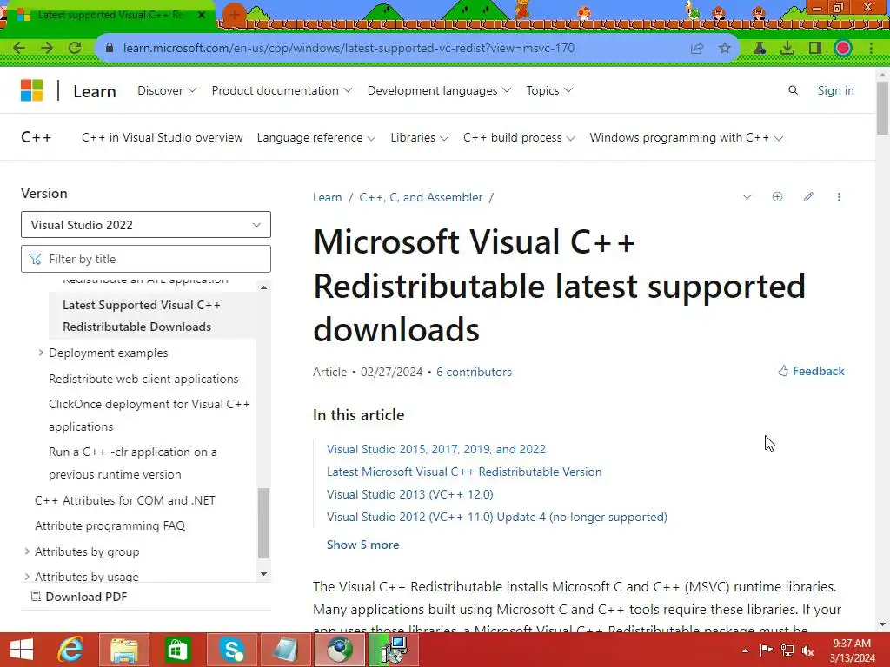The image size is (890, 667).
Task: Bookmark this page with the star icon
Action: [x=724, y=49]
